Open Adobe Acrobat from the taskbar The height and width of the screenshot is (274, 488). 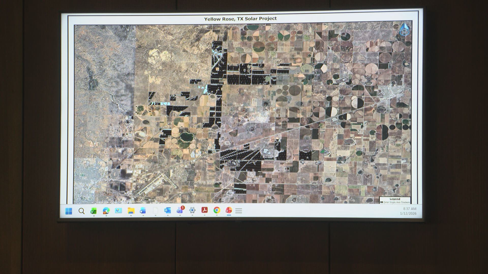coord(205,211)
